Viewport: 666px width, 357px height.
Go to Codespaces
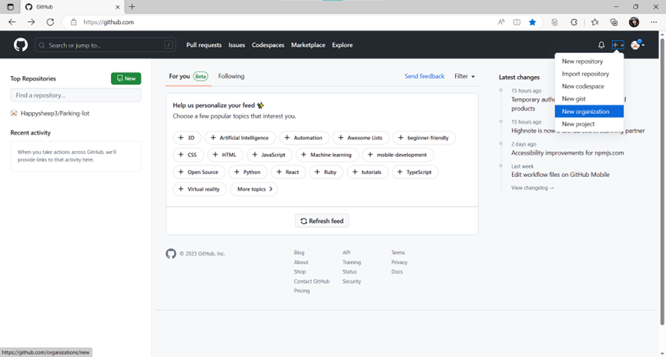tap(268, 45)
